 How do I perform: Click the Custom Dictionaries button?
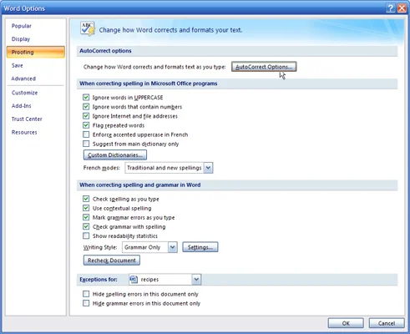[115, 155]
